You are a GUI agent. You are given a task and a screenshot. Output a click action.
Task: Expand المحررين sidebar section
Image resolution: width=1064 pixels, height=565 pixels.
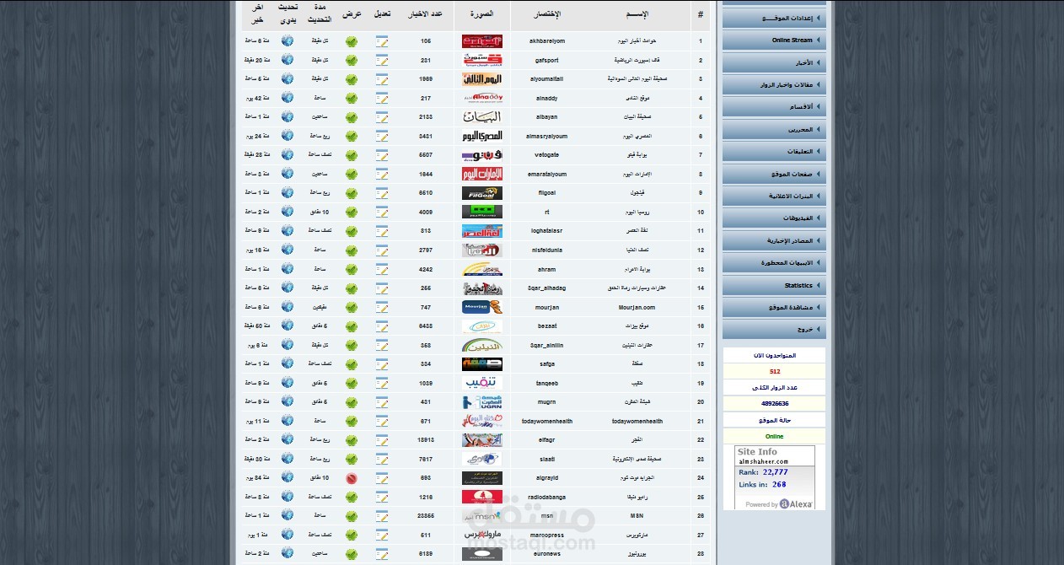(x=774, y=129)
